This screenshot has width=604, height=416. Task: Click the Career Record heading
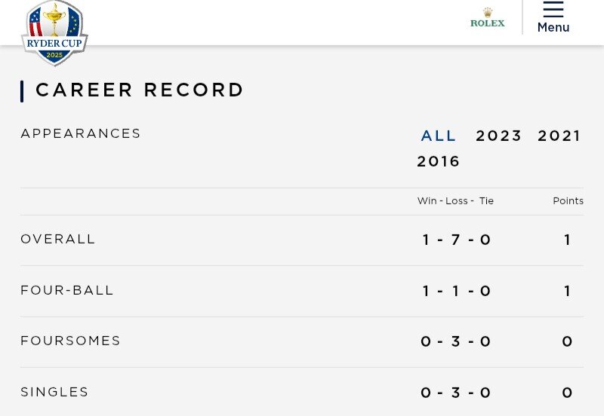(140, 90)
